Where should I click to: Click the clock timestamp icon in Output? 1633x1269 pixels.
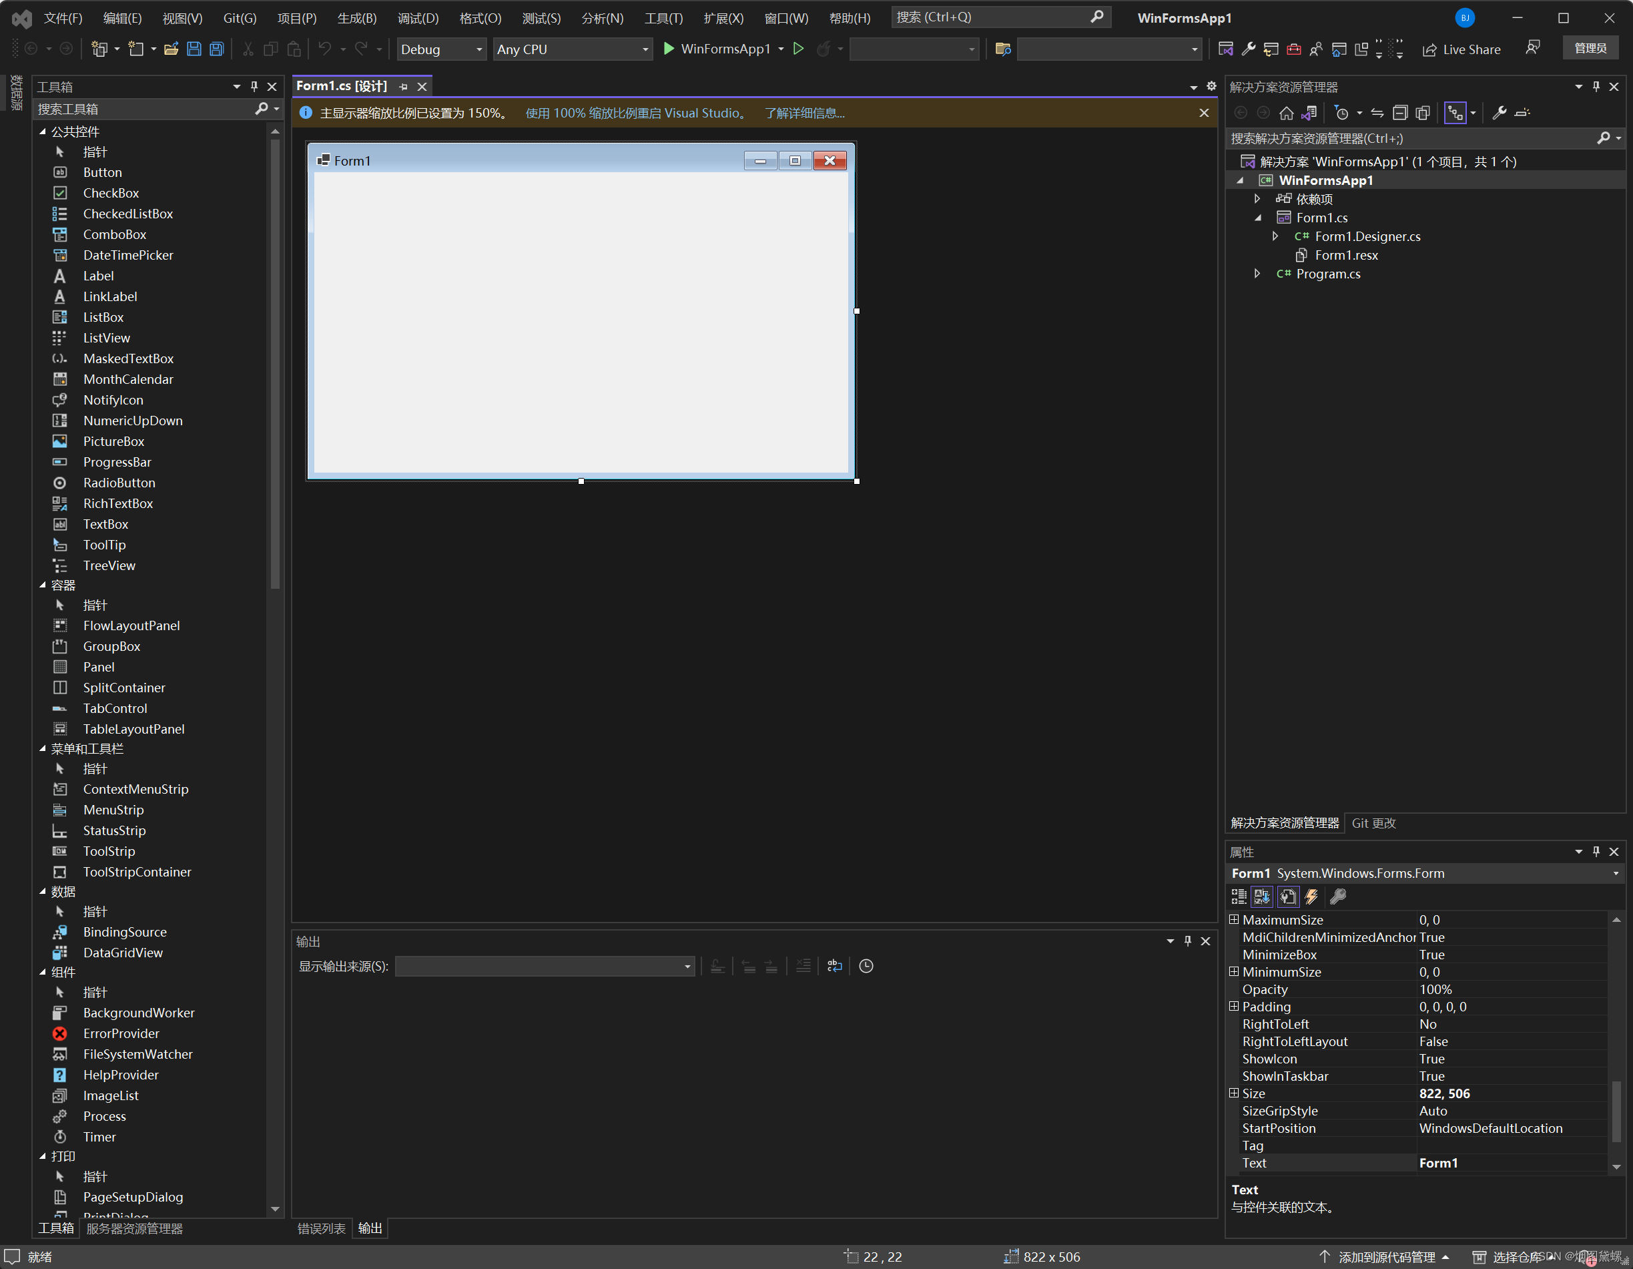[x=866, y=966]
